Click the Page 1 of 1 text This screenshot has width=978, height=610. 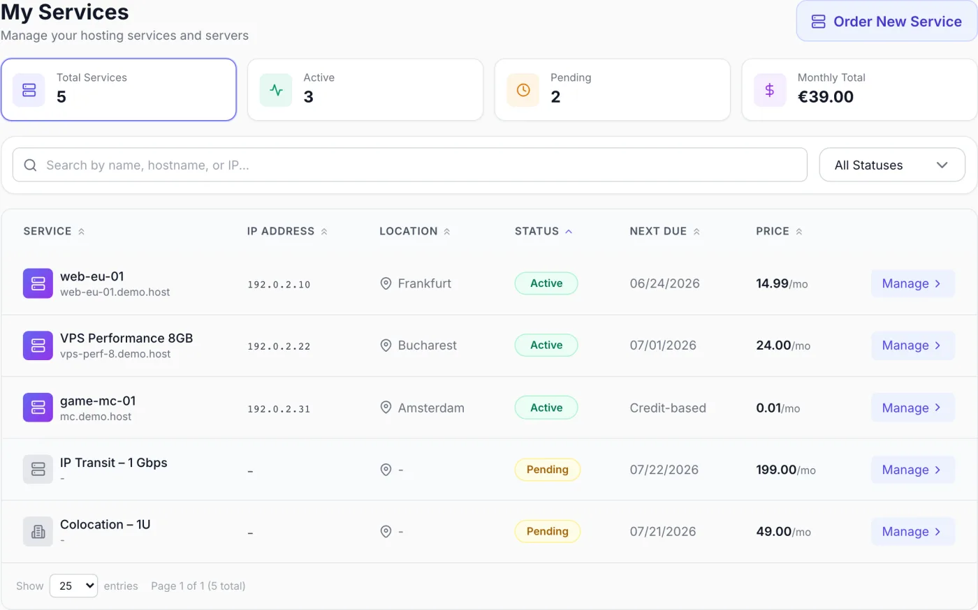coord(198,586)
